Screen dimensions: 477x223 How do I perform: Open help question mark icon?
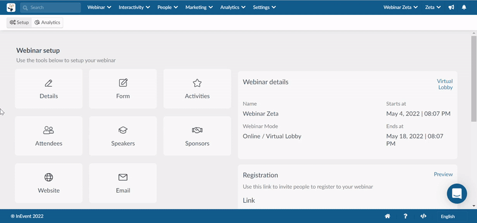click(x=405, y=216)
